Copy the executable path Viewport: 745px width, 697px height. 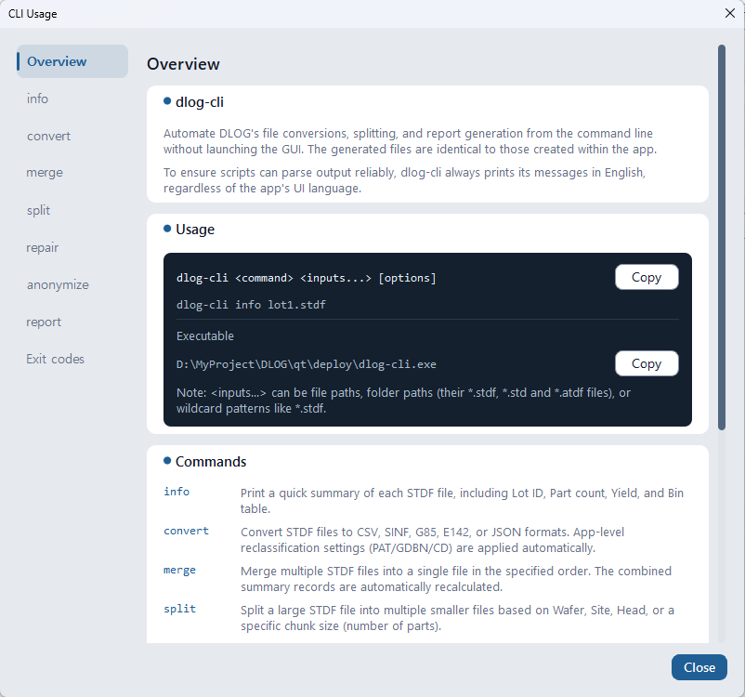(647, 363)
